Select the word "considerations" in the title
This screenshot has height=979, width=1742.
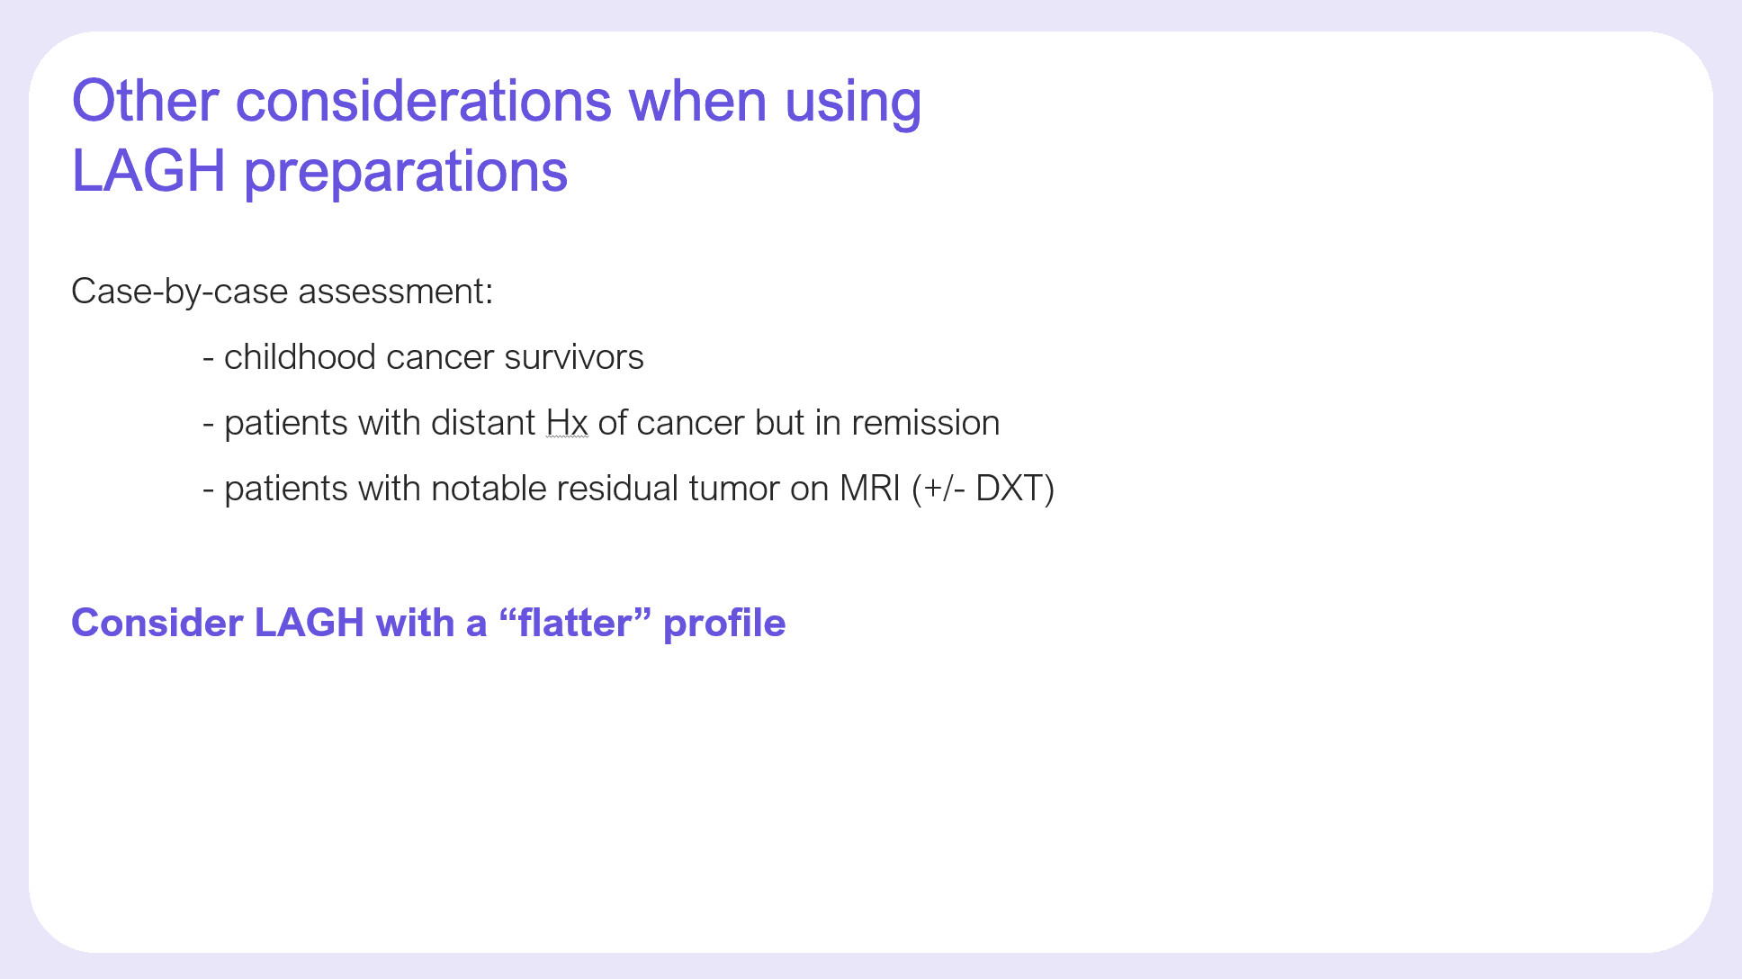point(424,101)
